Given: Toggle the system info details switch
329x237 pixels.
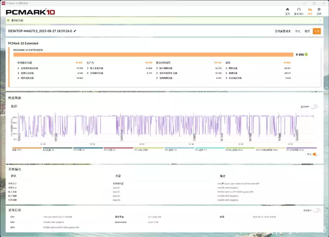Looking at the screenshot, I should coord(317,211).
